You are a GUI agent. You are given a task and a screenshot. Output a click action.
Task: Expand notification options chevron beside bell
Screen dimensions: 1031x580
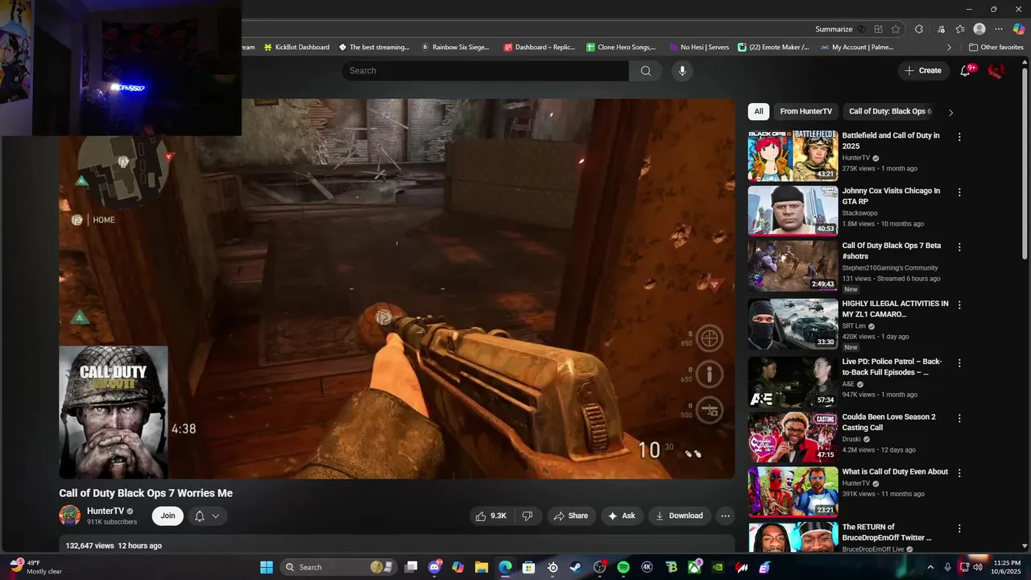[x=216, y=516]
